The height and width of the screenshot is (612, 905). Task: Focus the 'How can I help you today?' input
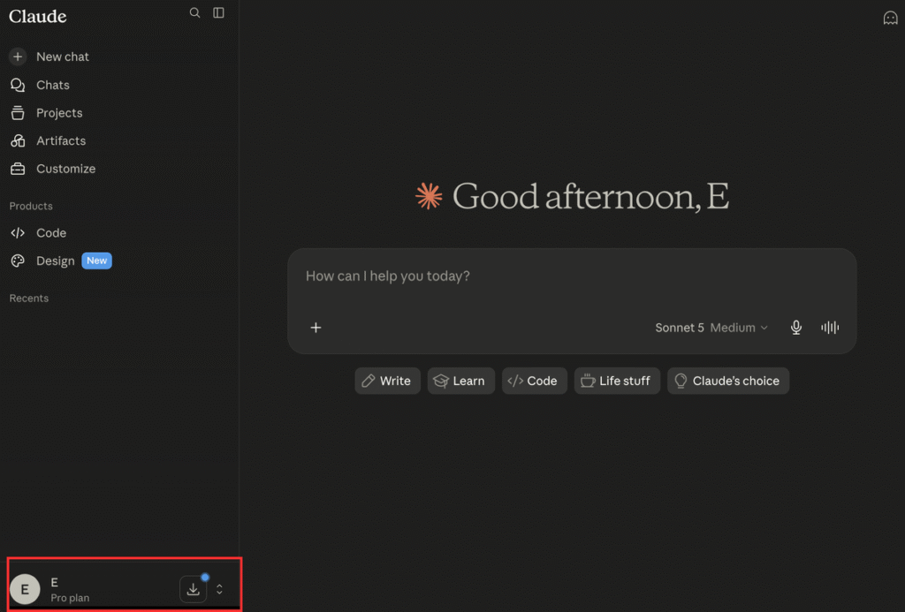pyautogui.click(x=572, y=276)
